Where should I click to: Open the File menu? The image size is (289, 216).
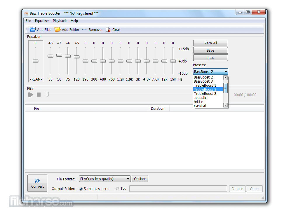(x=28, y=21)
